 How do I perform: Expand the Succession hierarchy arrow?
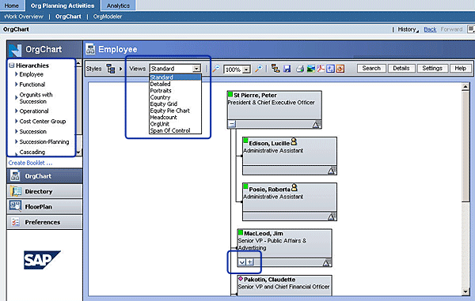coord(17,131)
